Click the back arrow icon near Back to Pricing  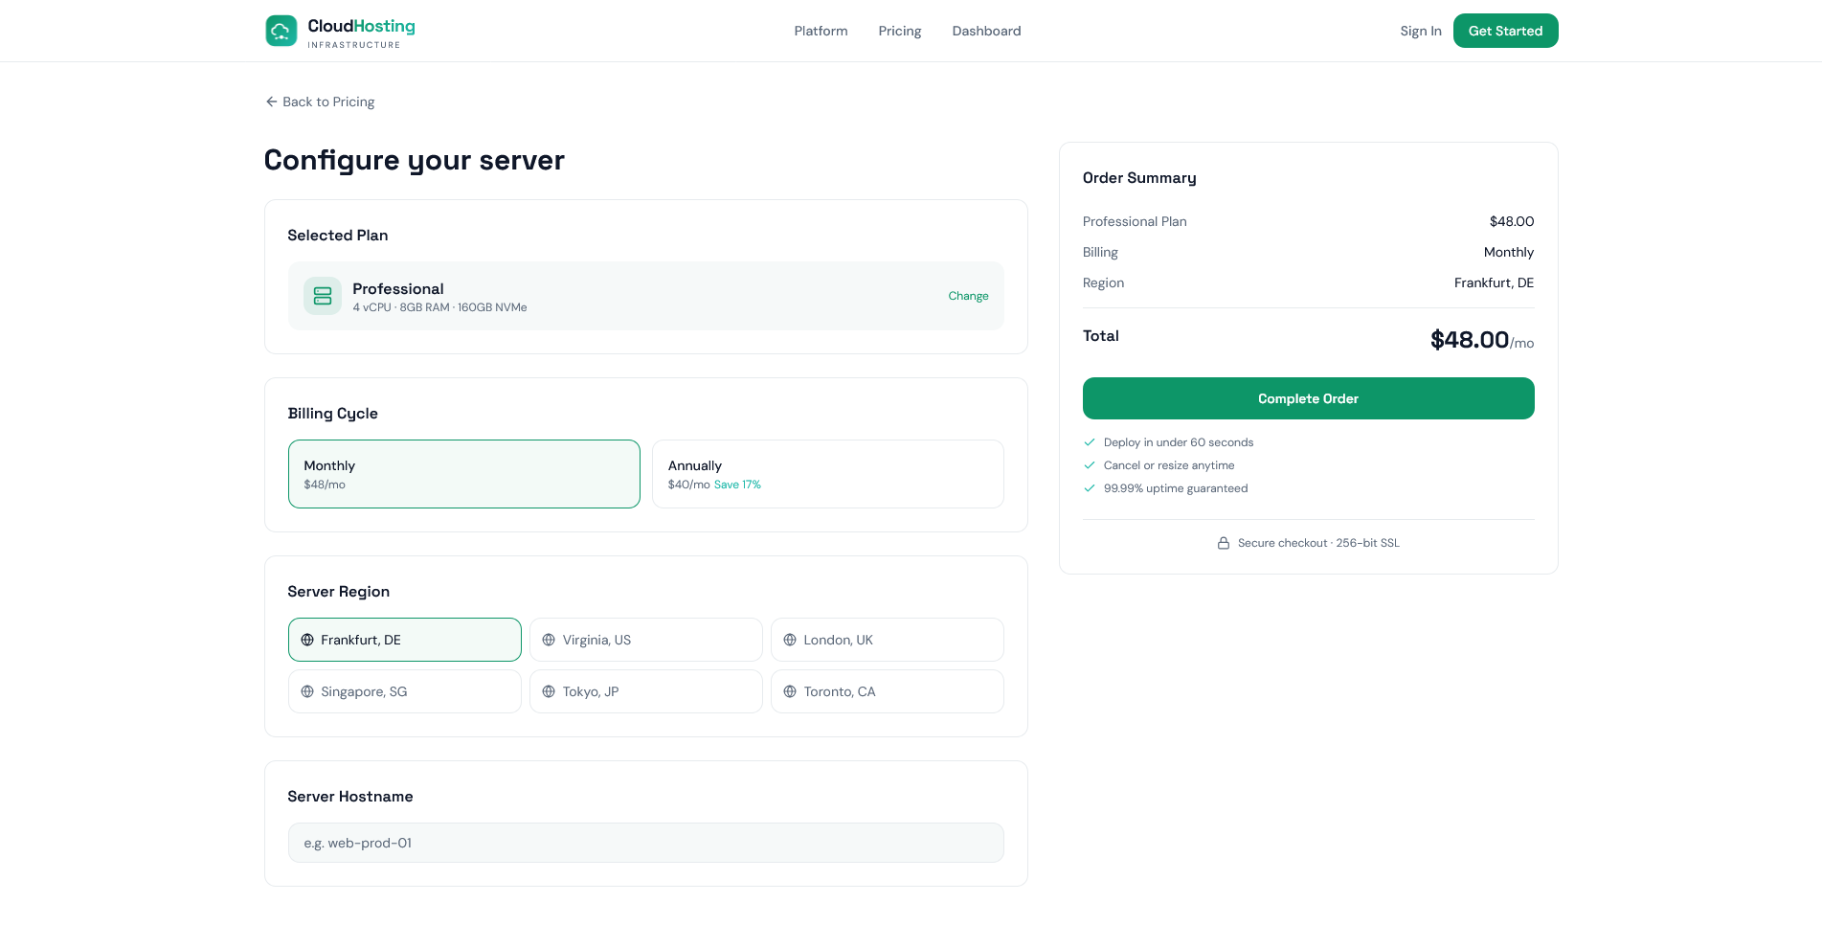[x=271, y=102]
